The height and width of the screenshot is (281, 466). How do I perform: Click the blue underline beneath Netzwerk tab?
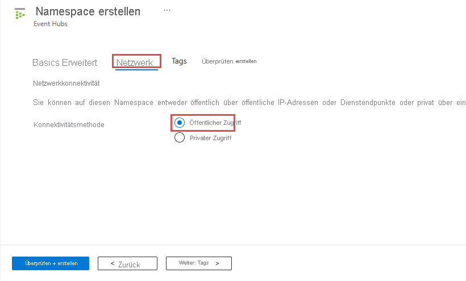coord(136,69)
